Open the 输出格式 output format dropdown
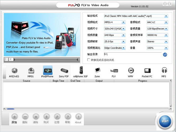 click(x=166, y=16)
